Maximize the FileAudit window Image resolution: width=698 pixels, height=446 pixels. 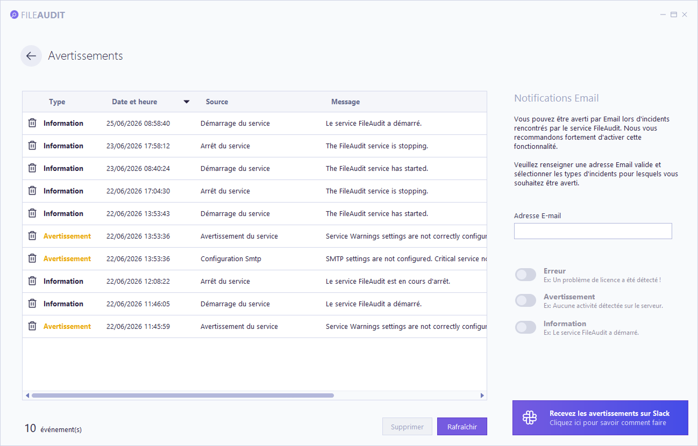[x=673, y=15]
